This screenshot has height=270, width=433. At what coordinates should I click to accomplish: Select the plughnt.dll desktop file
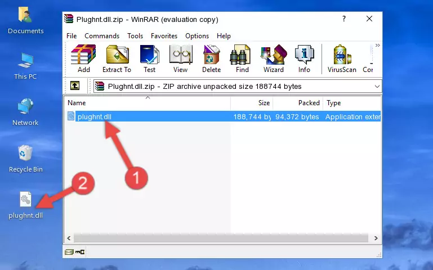coord(26,205)
